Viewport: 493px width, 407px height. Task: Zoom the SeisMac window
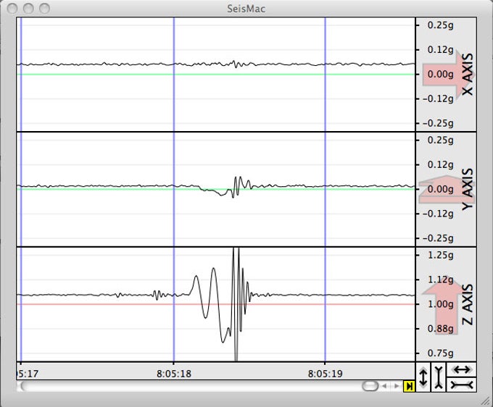coord(44,9)
